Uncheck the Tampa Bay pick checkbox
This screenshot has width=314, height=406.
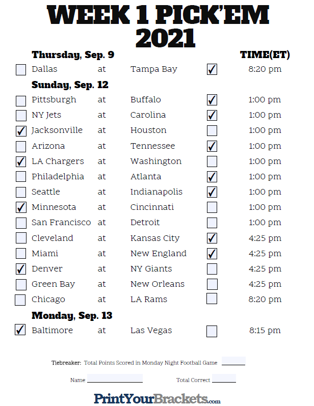212,69
